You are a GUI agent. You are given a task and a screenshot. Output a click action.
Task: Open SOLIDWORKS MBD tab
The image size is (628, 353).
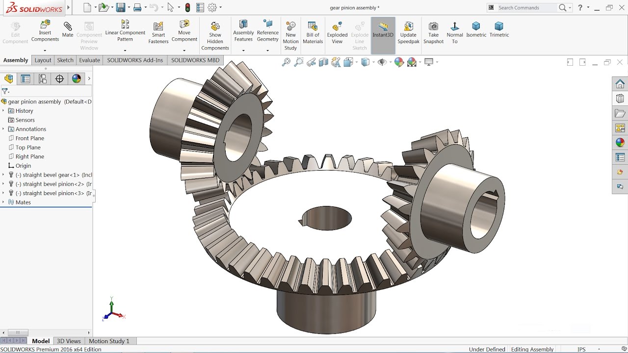[x=195, y=60]
